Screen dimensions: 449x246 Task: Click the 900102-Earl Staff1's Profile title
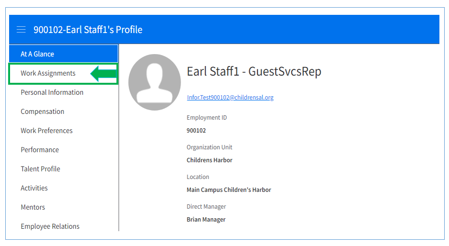click(88, 30)
